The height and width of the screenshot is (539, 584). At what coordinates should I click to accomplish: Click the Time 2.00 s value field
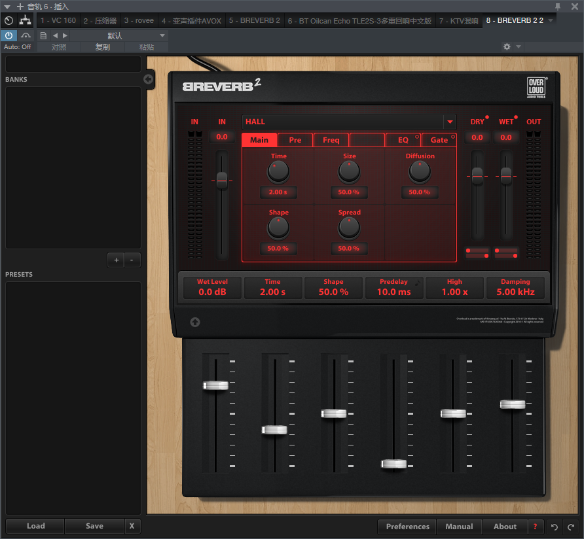pyautogui.click(x=278, y=192)
